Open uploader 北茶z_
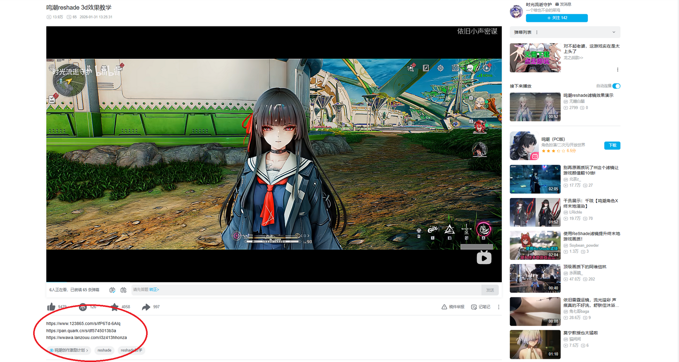Screen dimensions: 679x362 575,179
